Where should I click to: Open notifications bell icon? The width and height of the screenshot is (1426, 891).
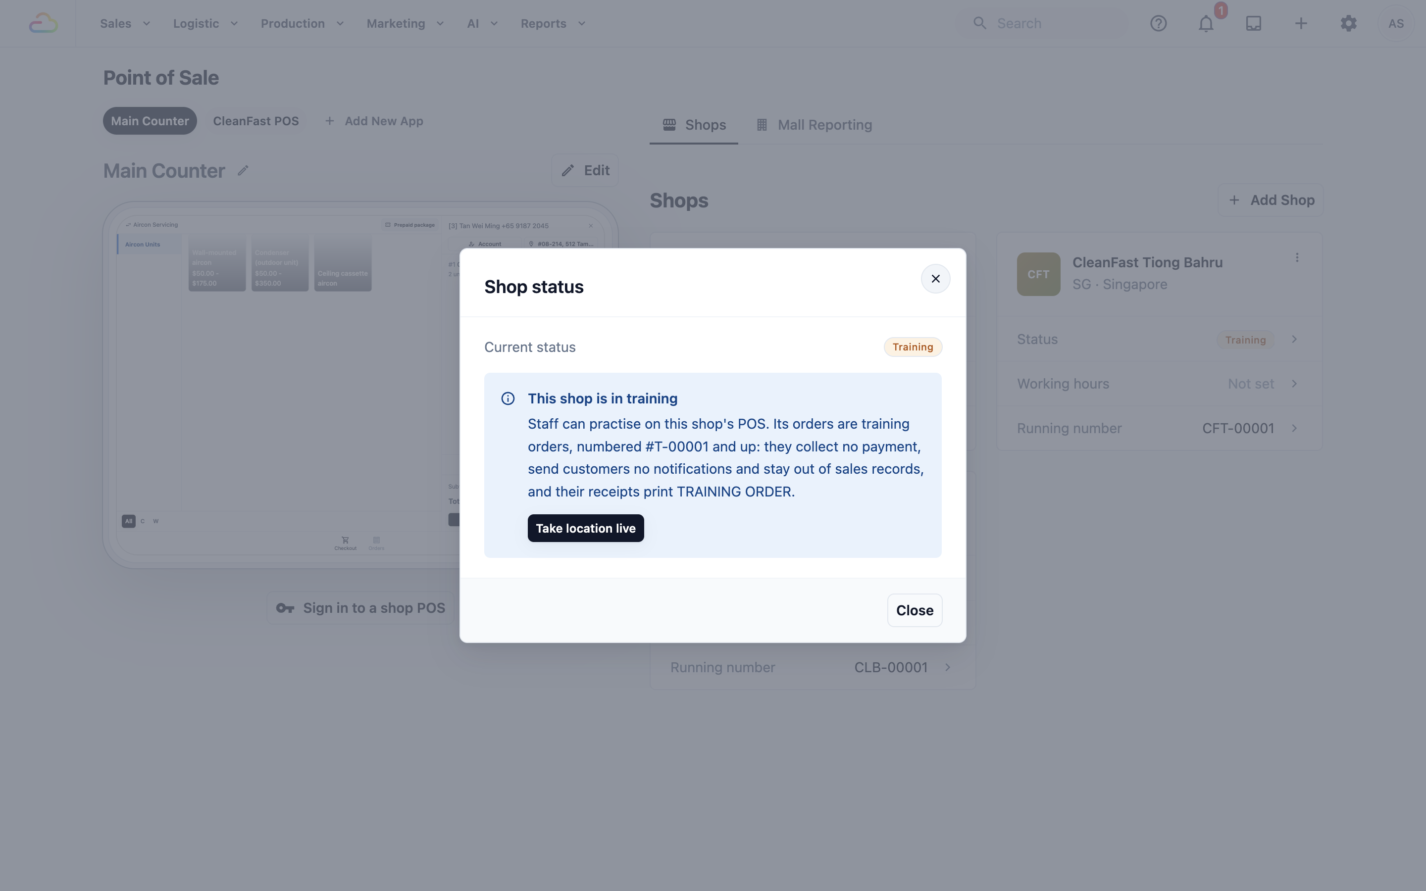[x=1206, y=24]
